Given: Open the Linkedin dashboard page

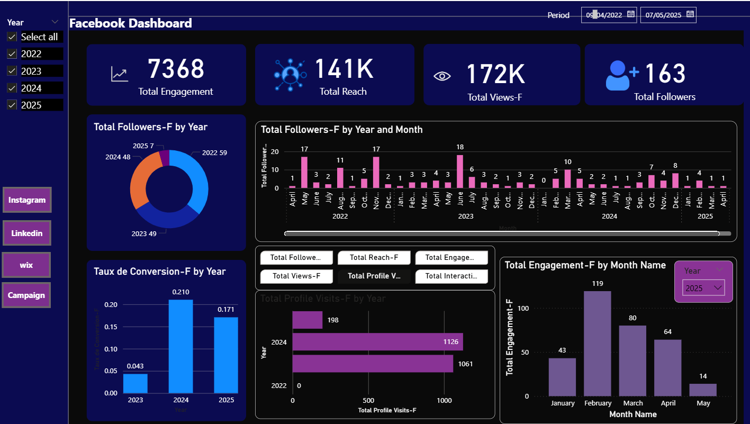Looking at the screenshot, I should [x=27, y=233].
